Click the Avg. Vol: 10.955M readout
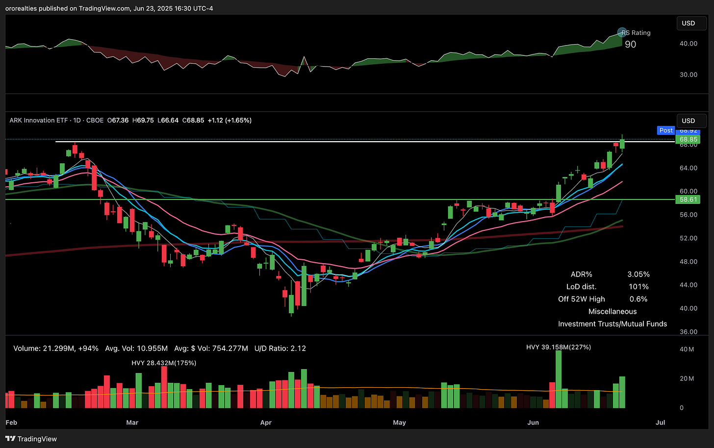Viewport: 714px width, 448px height. click(x=136, y=348)
